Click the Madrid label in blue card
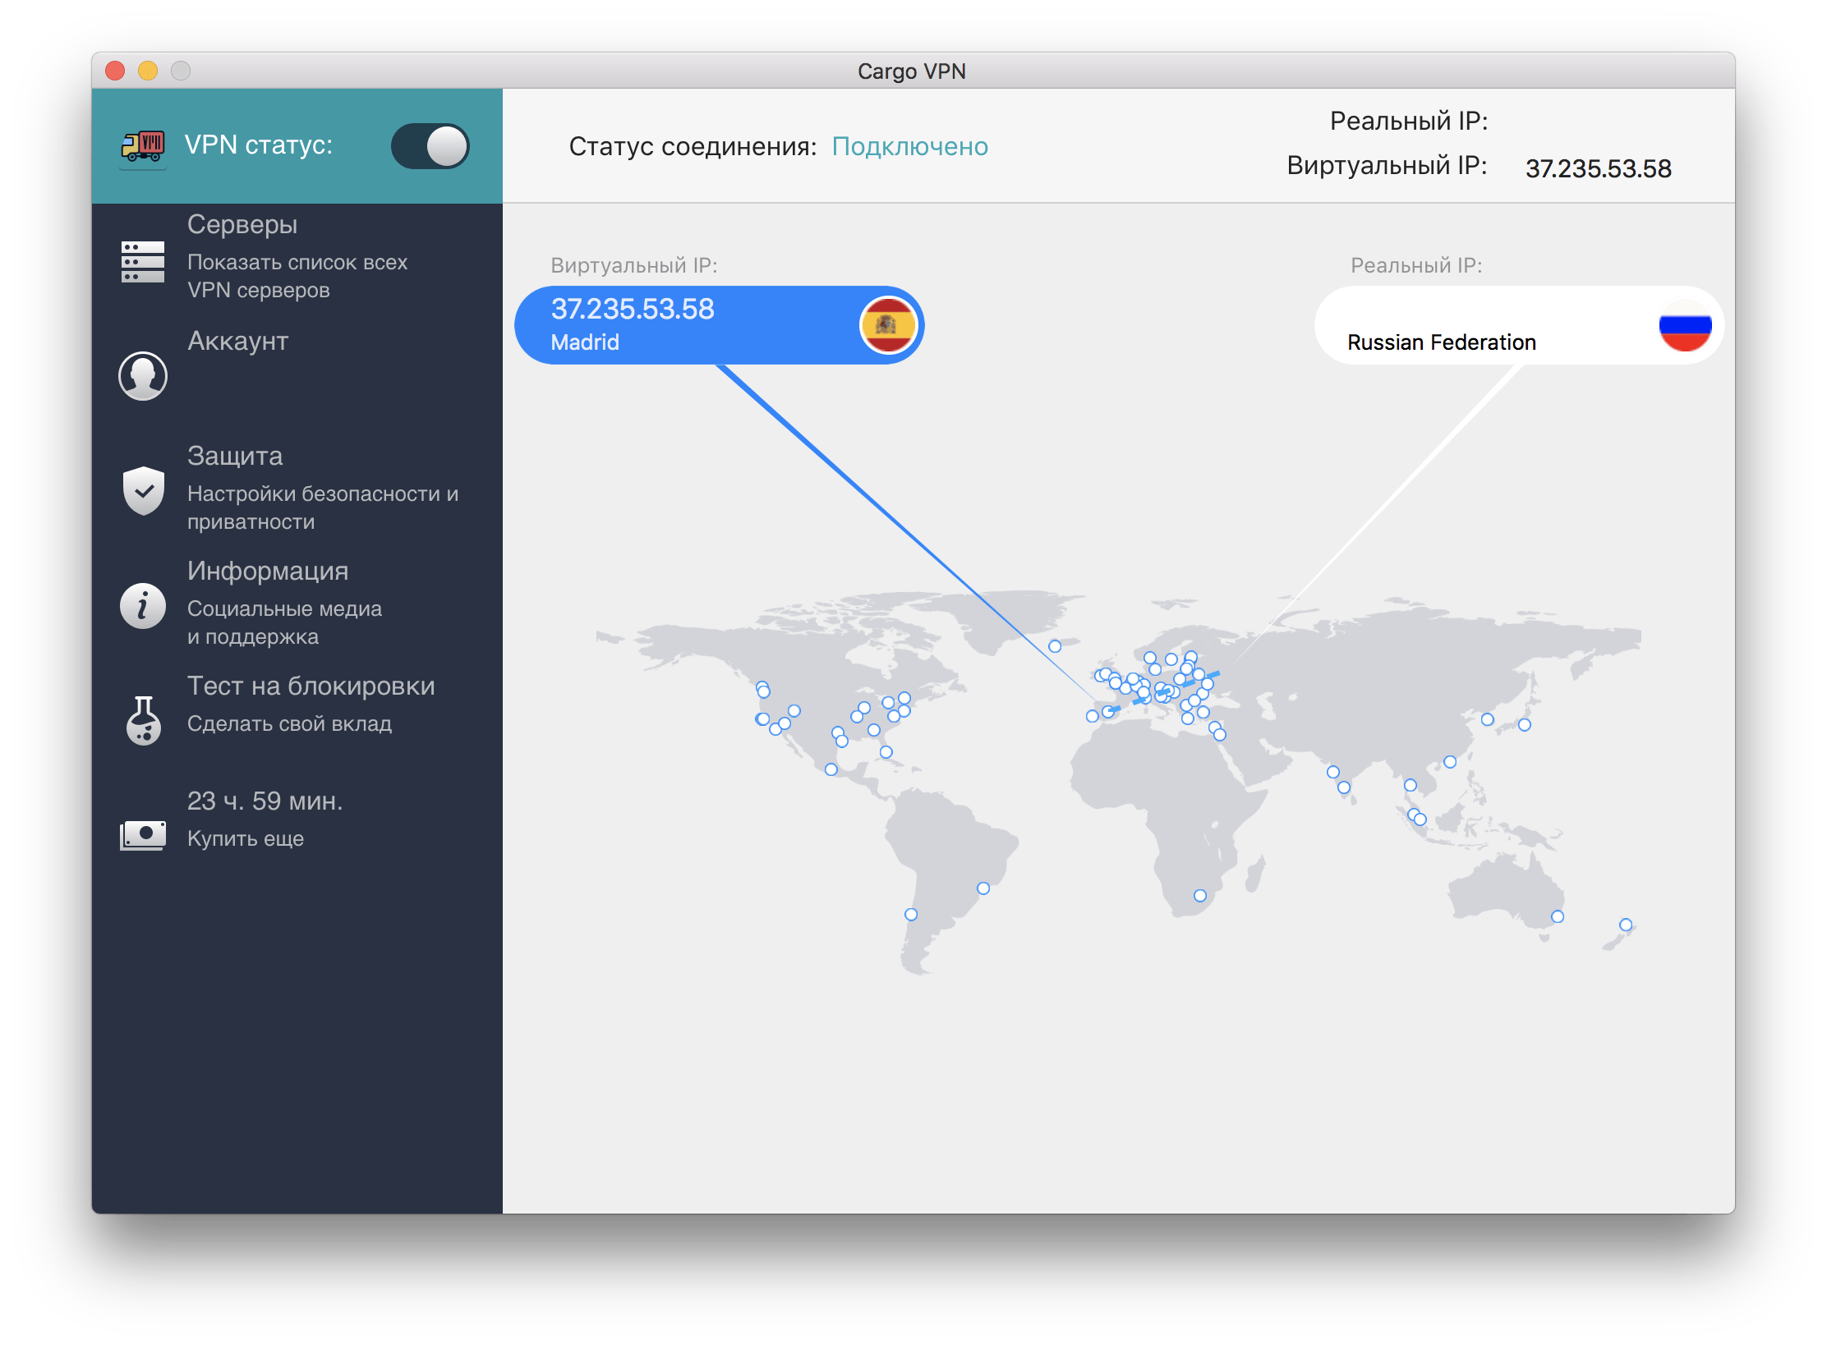The height and width of the screenshot is (1345, 1827). (x=585, y=342)
